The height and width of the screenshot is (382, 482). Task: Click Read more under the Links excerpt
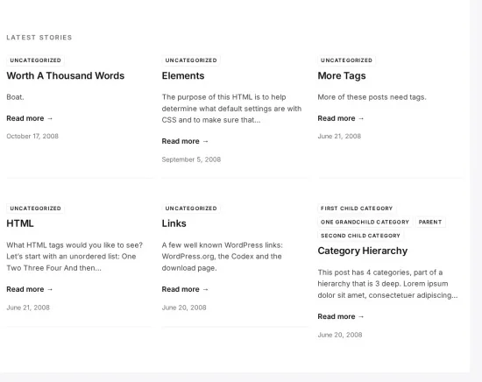point(185,289)
